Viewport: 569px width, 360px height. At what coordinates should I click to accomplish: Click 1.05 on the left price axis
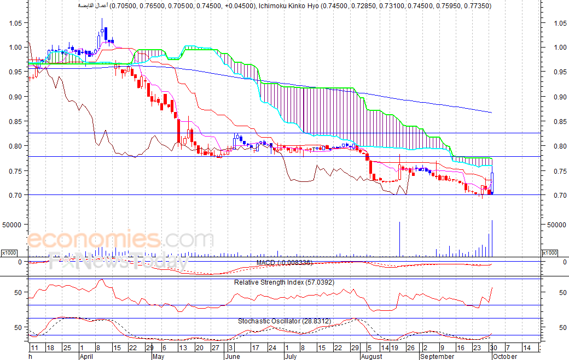(15, 23)
